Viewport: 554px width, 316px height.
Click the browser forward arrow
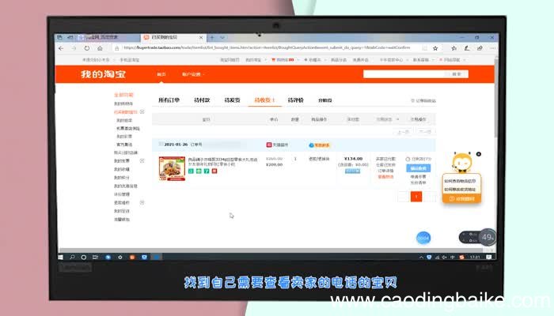click(74, 48)
